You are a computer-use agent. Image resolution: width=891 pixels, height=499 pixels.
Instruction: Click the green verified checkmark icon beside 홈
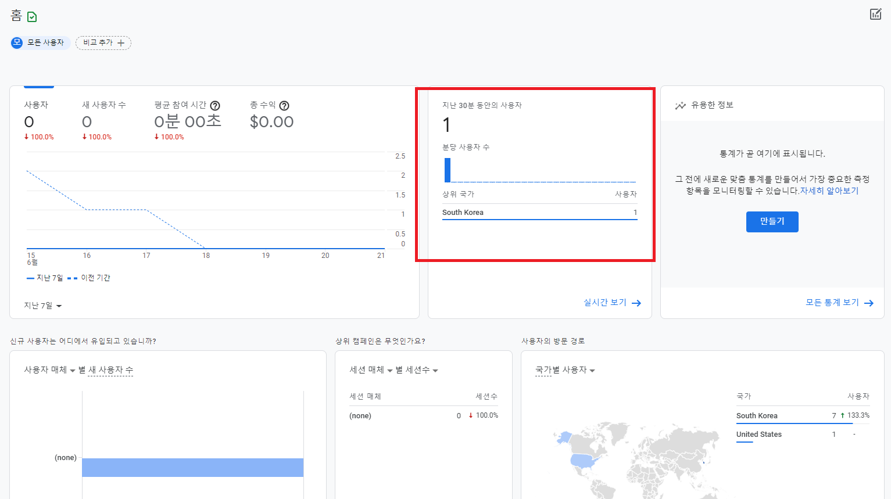pos(32,17)
